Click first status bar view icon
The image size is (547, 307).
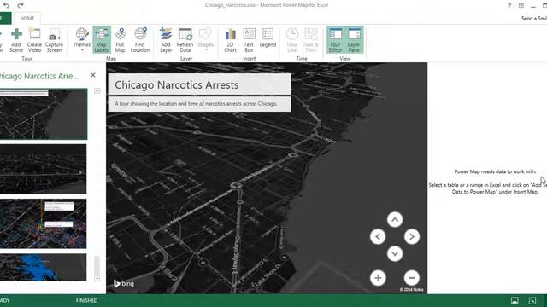515,301
